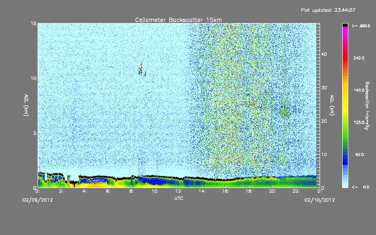
Task: Click the '4:' hour tick label
Action: coord(85,191)
